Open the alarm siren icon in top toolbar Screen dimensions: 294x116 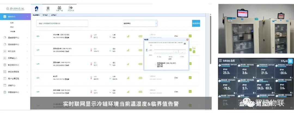coord(48,8)
